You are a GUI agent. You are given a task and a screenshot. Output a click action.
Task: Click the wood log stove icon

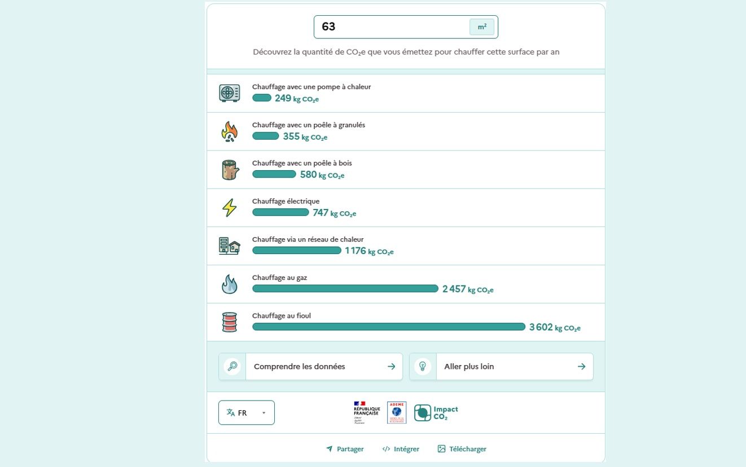coord(229,170)
